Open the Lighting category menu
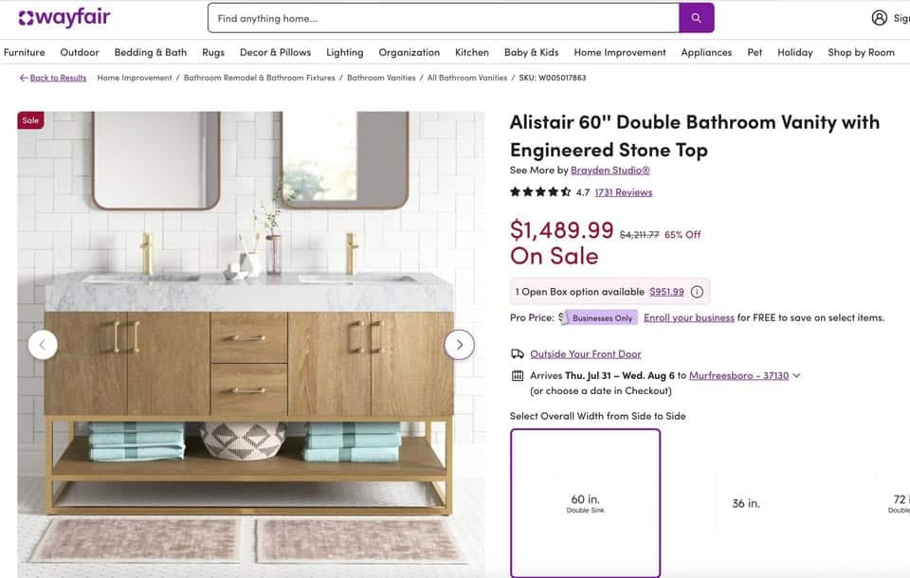 pyautogui.click(x=345, y=52)
